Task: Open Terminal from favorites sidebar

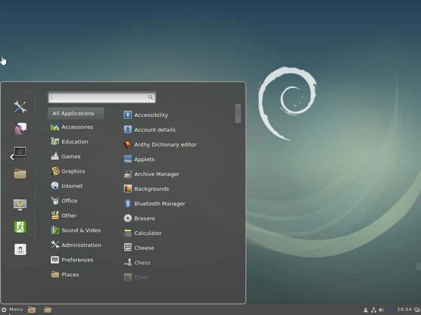Action: pyautogui.click(x=20, y=152)
